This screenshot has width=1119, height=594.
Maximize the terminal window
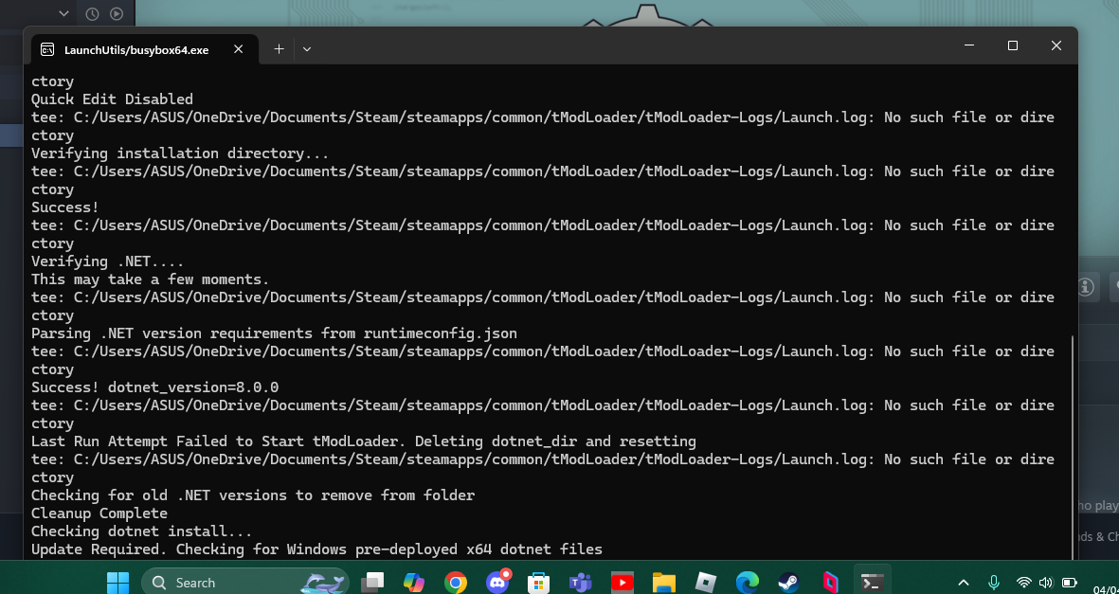click(x=1012, y=45)
